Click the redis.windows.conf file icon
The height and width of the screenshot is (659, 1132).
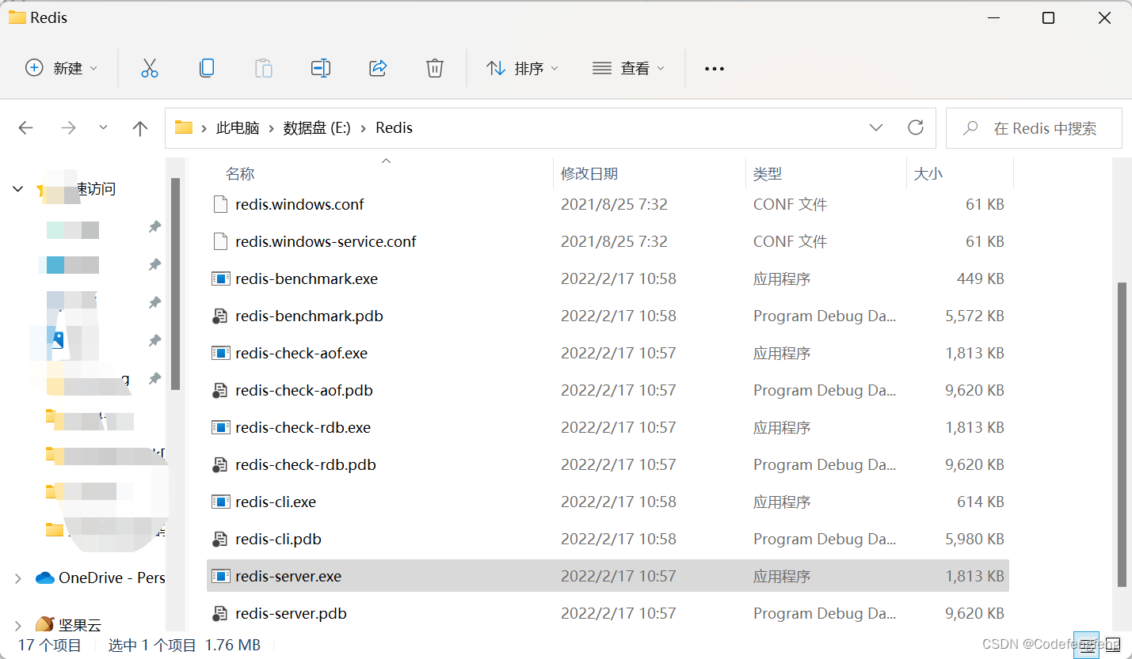click(x=220, y=204)
